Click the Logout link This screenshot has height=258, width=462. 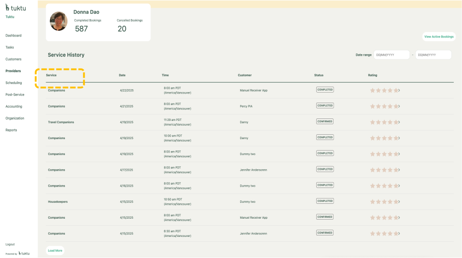click(10, 244)
